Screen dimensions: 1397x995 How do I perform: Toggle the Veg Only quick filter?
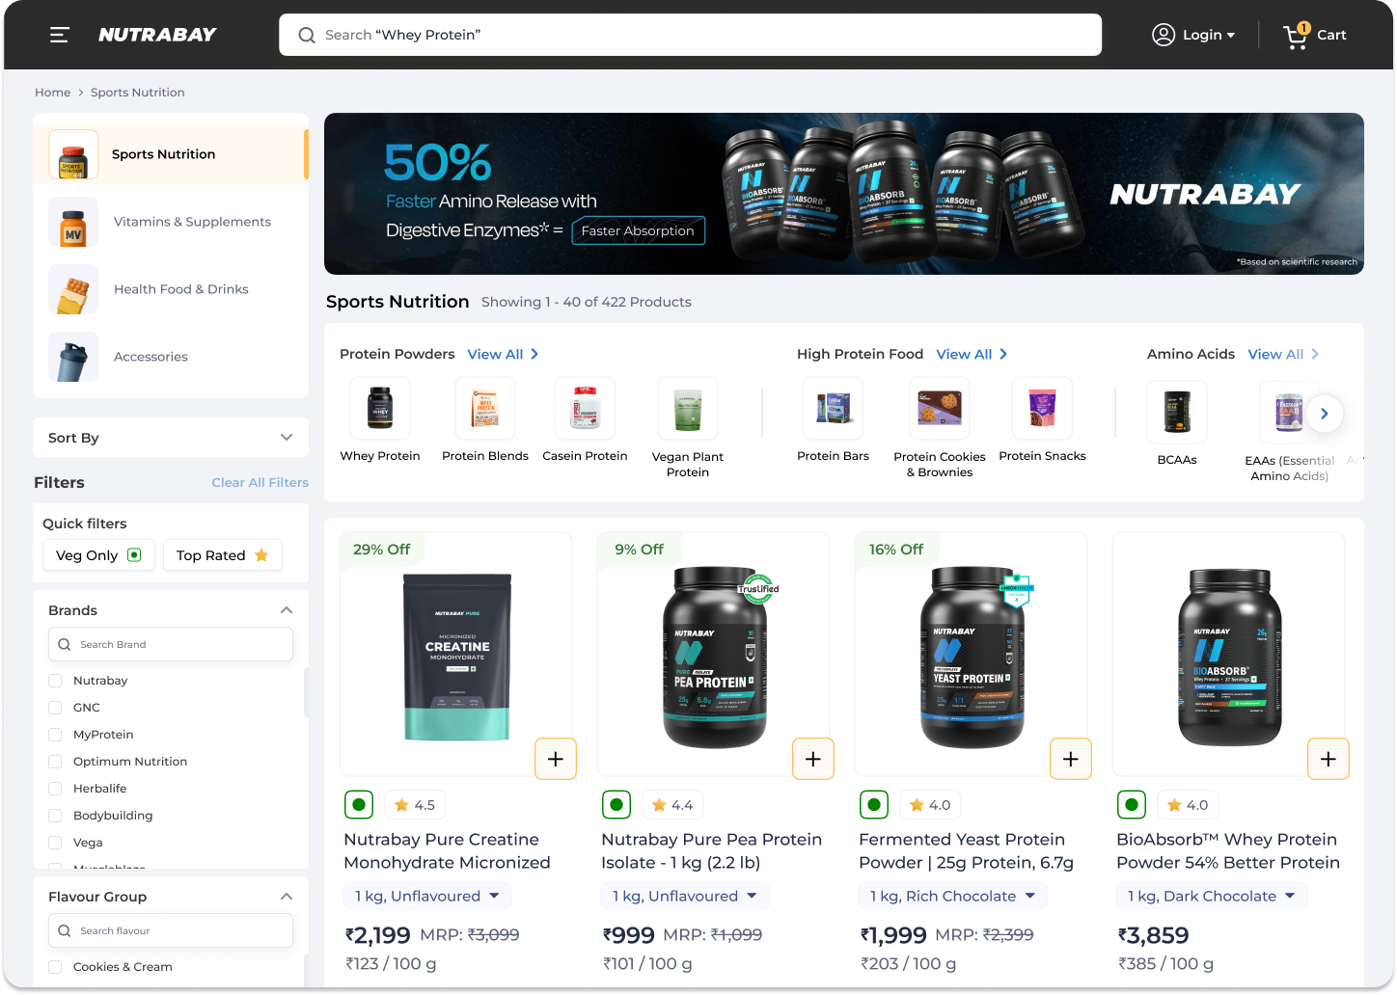click(98, 555)
